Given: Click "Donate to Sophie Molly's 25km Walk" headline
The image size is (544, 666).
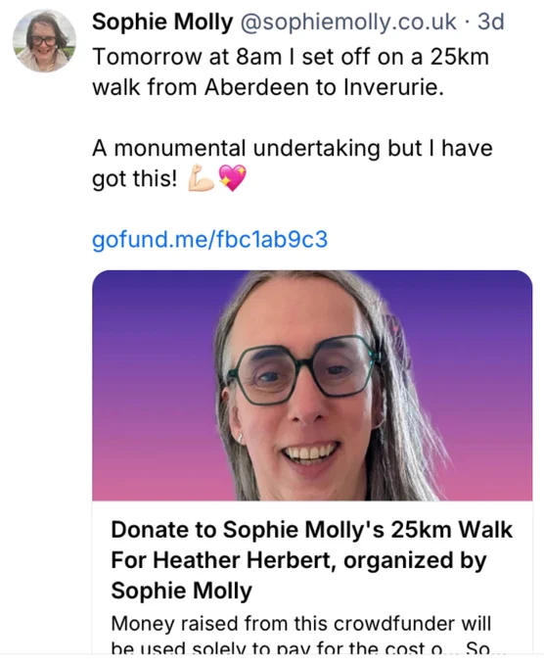Looking at the screenshot, I should (312, 530).
